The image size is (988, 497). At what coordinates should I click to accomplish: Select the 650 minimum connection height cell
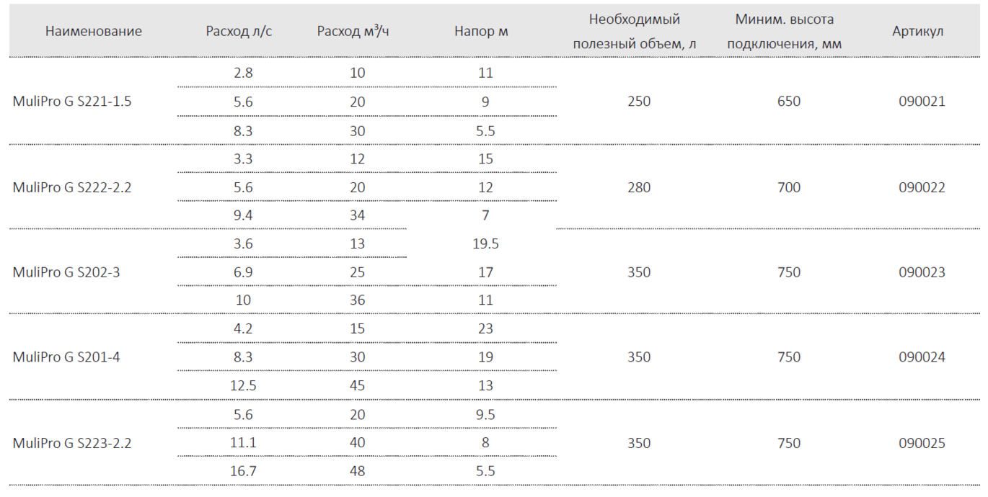[x=789, y=102]
